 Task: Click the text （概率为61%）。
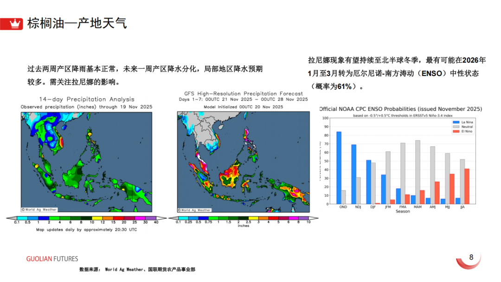pyautogui.click(x=336, y=87)
